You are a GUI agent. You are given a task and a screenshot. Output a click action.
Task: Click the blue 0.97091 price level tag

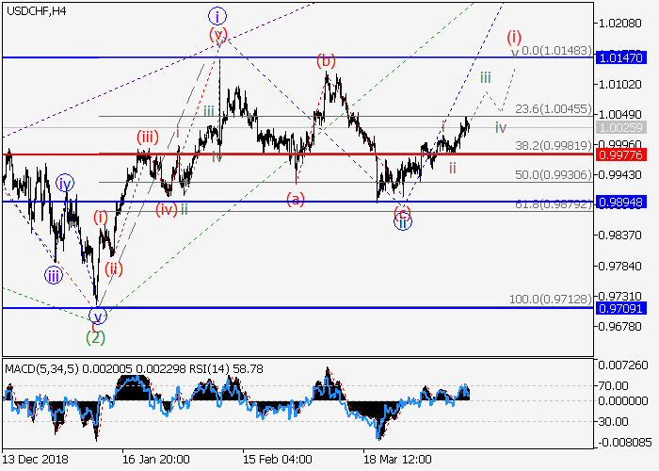pos(619,307)
